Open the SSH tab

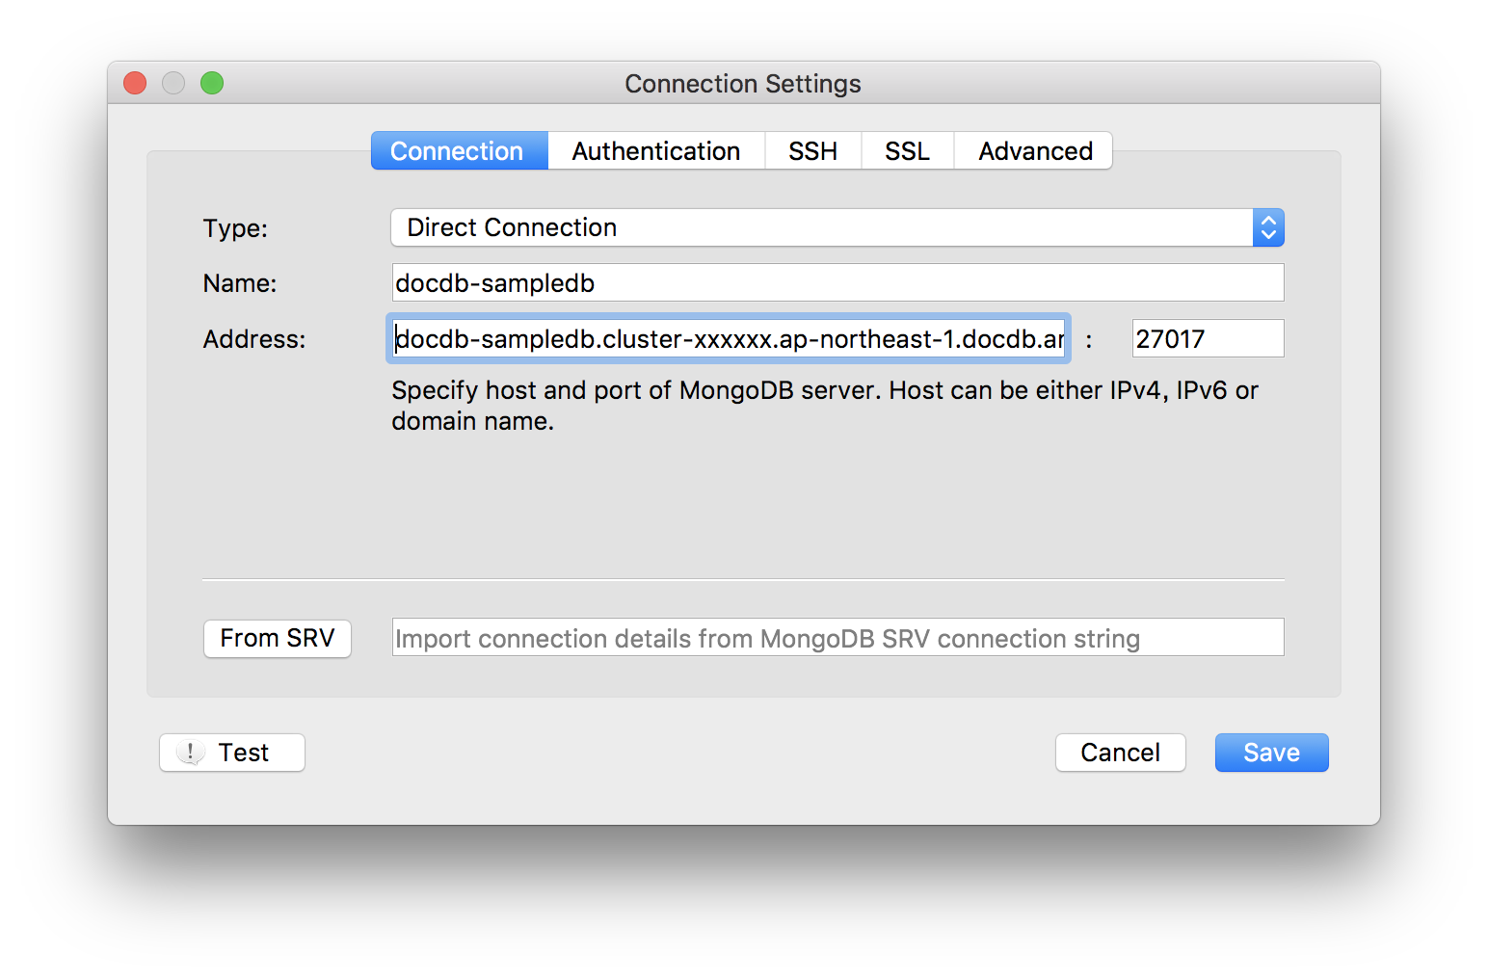pos(812,151)
